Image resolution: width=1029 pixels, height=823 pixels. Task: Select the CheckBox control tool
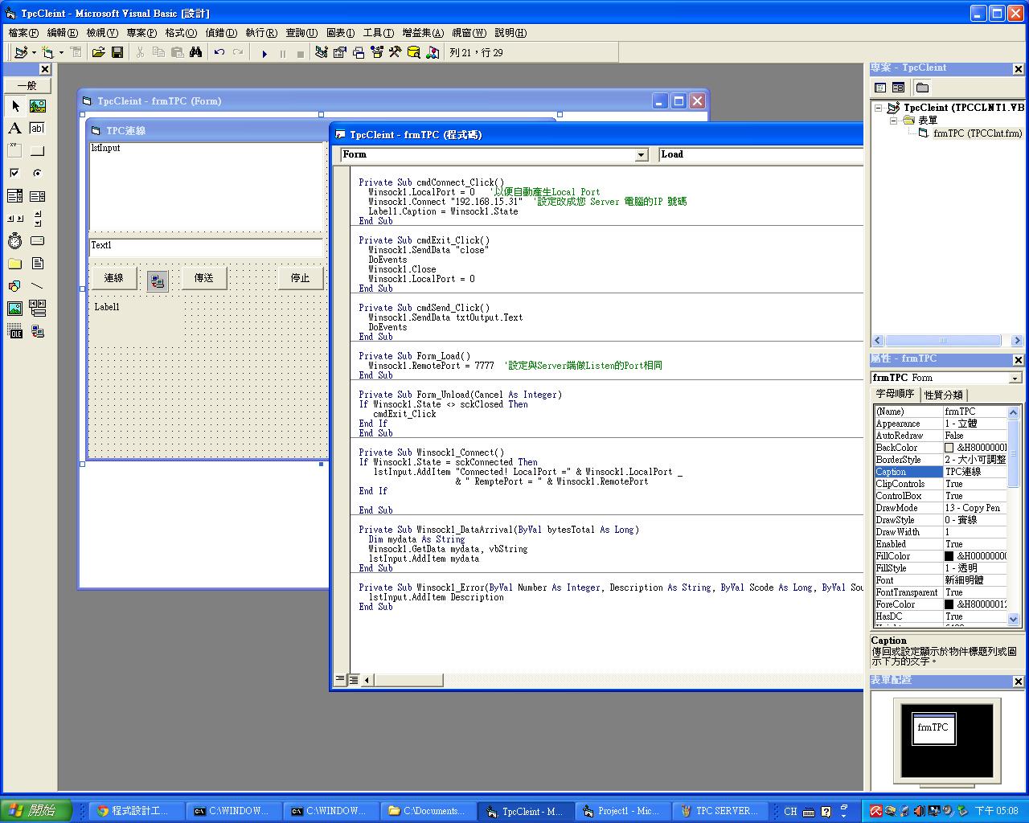click(15, 174)
